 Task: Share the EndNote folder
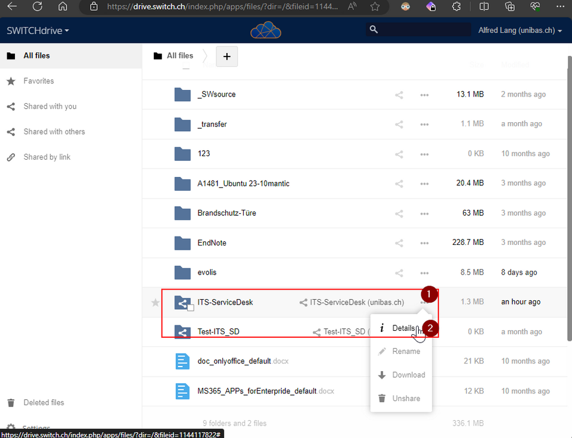point(399,243)
